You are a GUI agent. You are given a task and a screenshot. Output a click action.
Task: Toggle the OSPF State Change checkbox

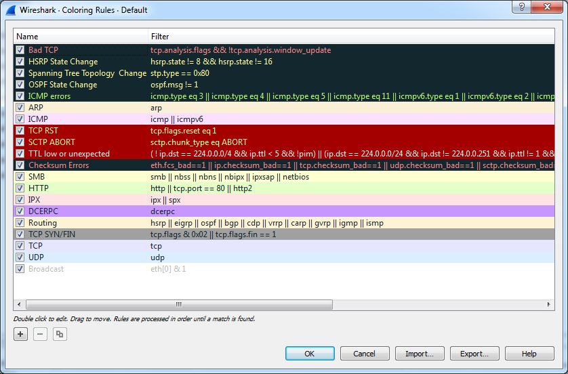tap(20, 85)
